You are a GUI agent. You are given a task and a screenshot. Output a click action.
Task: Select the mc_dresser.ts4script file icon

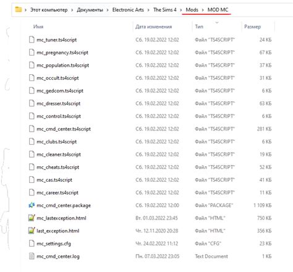click(x=32, y=103)
